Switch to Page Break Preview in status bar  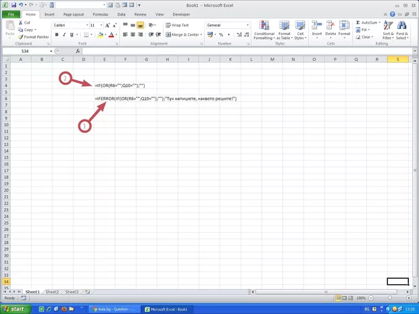[x=351, y=298]
